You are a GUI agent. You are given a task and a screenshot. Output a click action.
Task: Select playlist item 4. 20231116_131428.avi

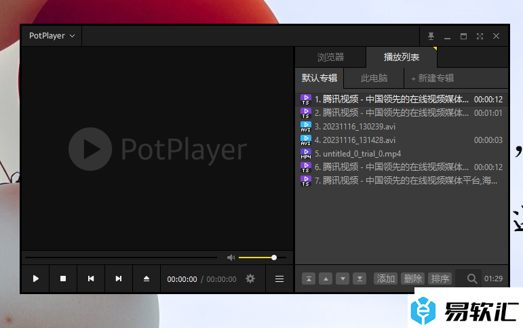402,140
